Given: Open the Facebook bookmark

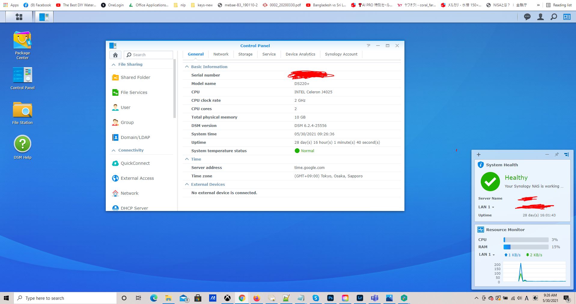Looking at the screenshot, I should [37, 5].
